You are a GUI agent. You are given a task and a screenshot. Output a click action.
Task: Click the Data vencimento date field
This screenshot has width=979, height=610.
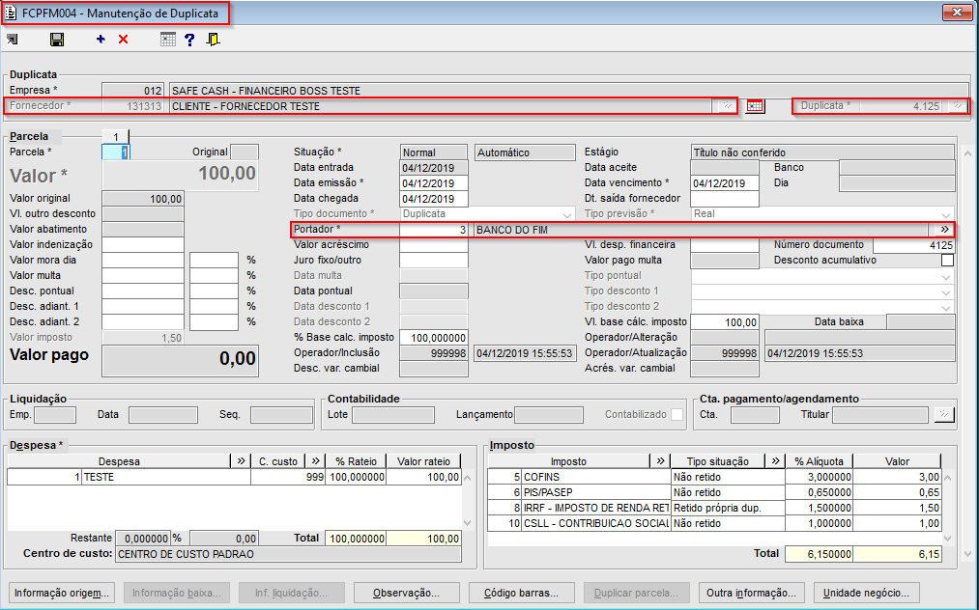[x=724, y=183]
